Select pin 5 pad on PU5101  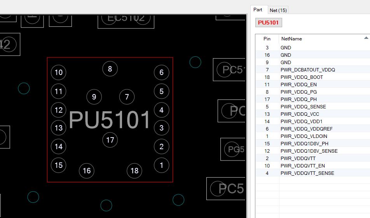(161, 91)
